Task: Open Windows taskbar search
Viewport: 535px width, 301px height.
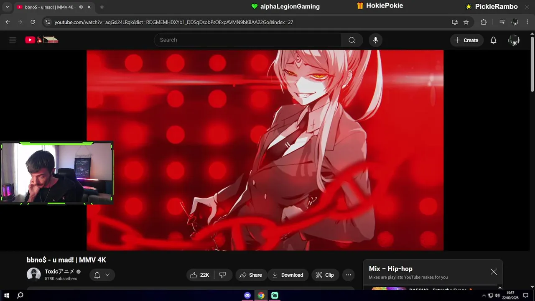Action: [20, 295]
